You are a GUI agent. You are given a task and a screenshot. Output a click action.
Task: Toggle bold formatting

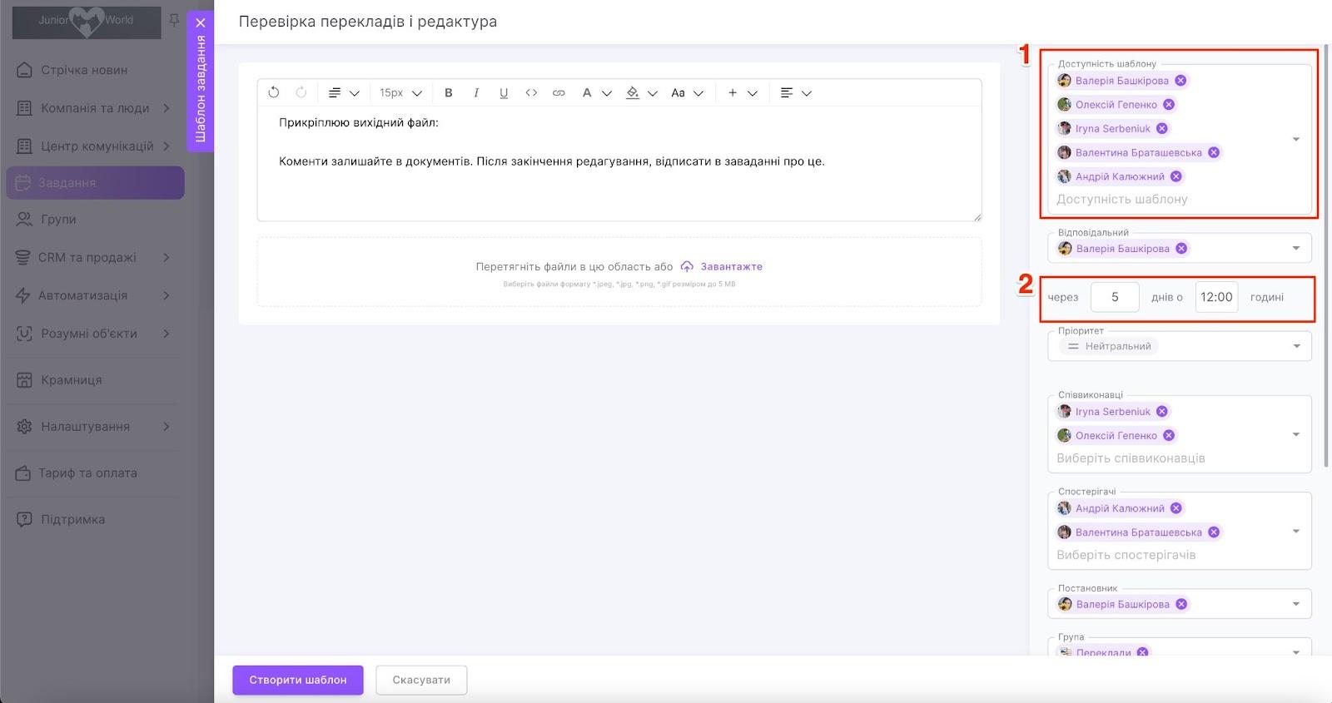449,93
